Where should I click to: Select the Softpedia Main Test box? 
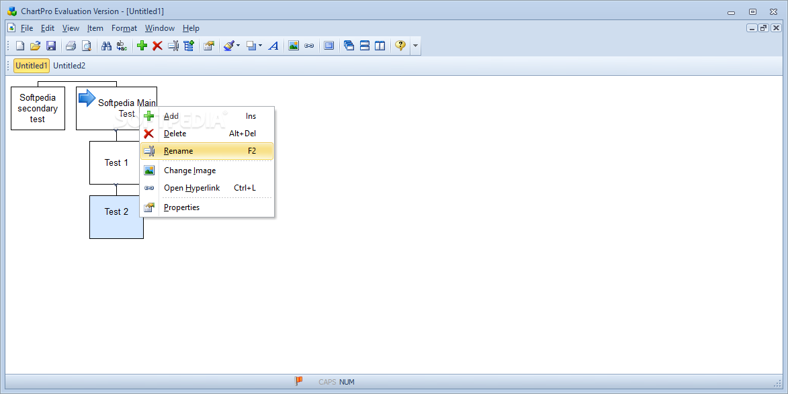point(117,109)
